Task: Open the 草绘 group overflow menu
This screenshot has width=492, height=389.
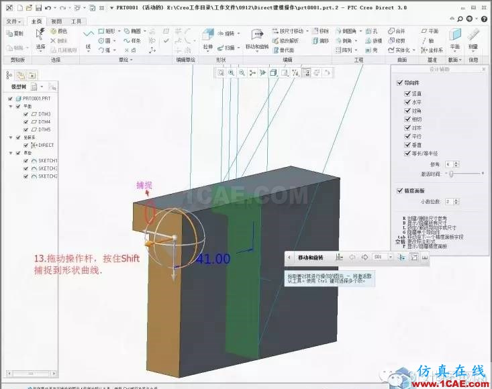Action: [126, 60]
